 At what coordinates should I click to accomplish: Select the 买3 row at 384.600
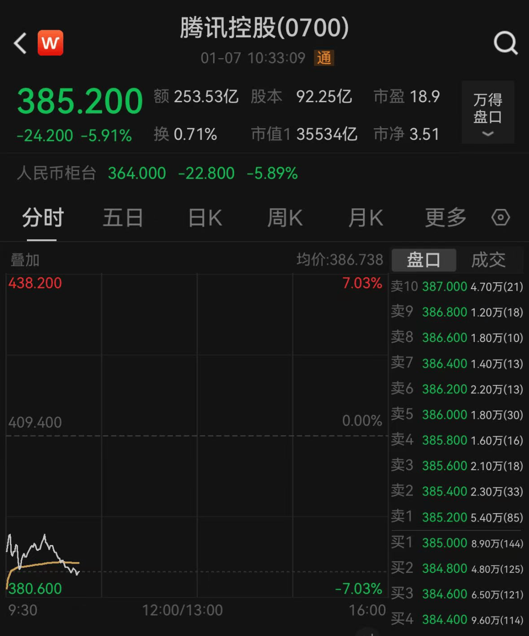click(x=457, y=594)
